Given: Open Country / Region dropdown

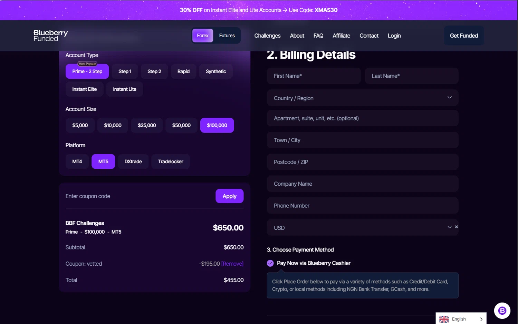Looking at the screenshot, I should coord(363,98).
